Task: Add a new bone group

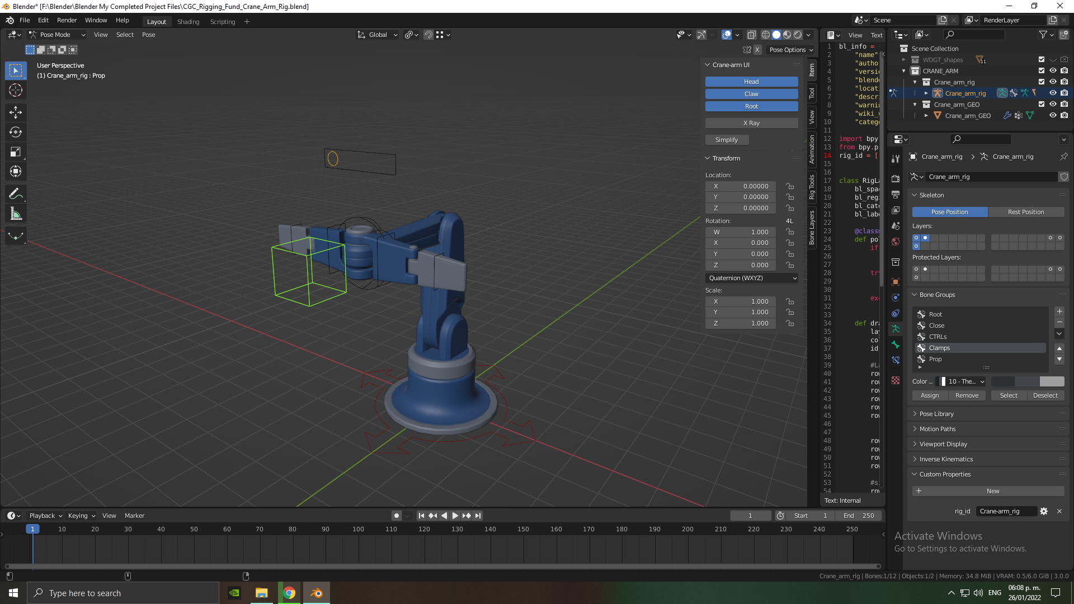Action: (x=1059, y=312)
